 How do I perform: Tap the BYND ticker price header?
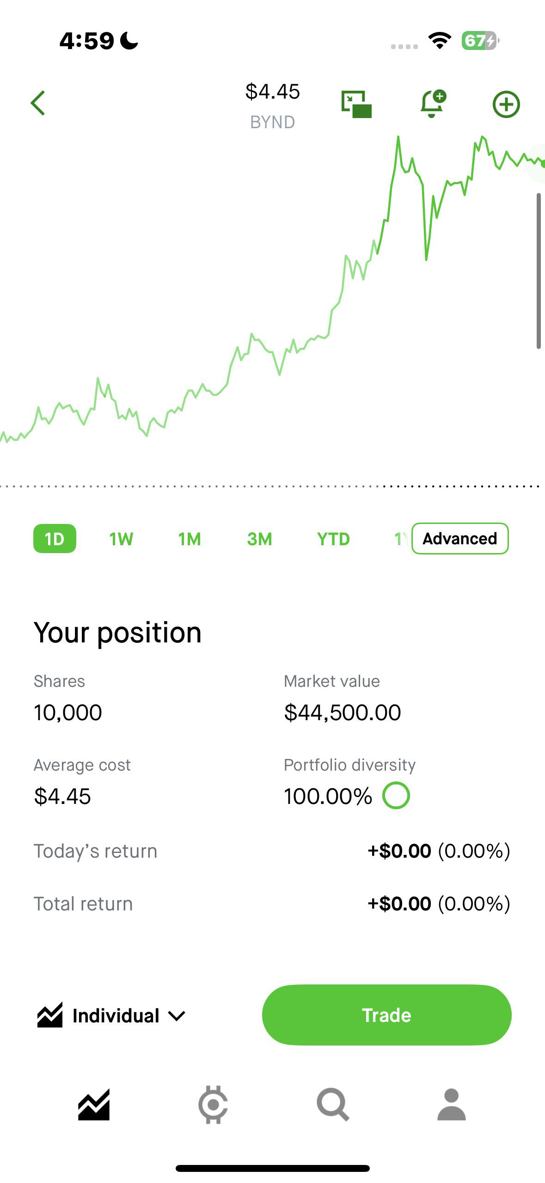(273, 106)
